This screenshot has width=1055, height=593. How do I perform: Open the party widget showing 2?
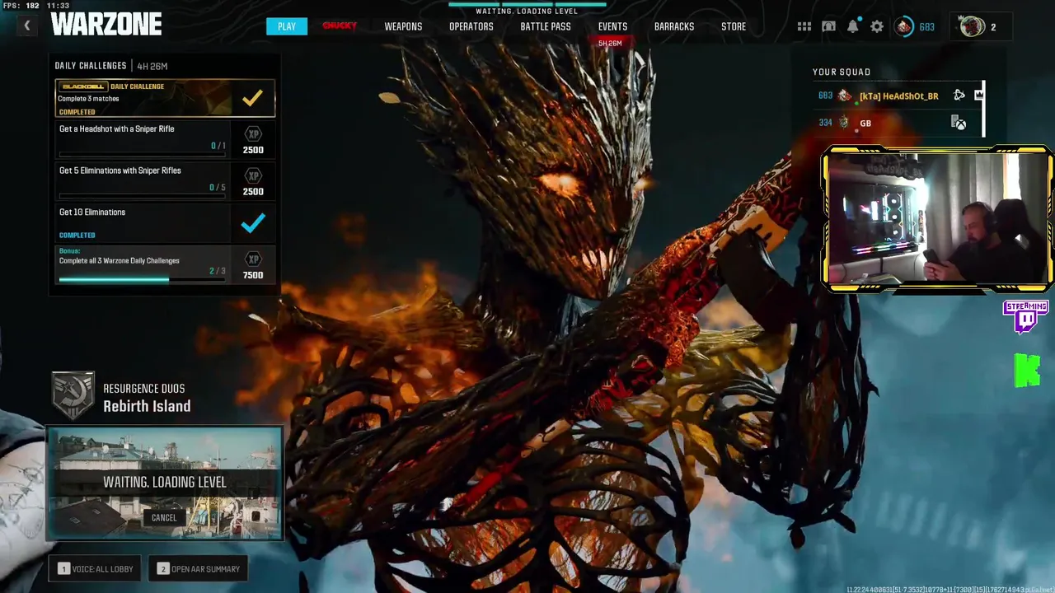pos(980,26)
